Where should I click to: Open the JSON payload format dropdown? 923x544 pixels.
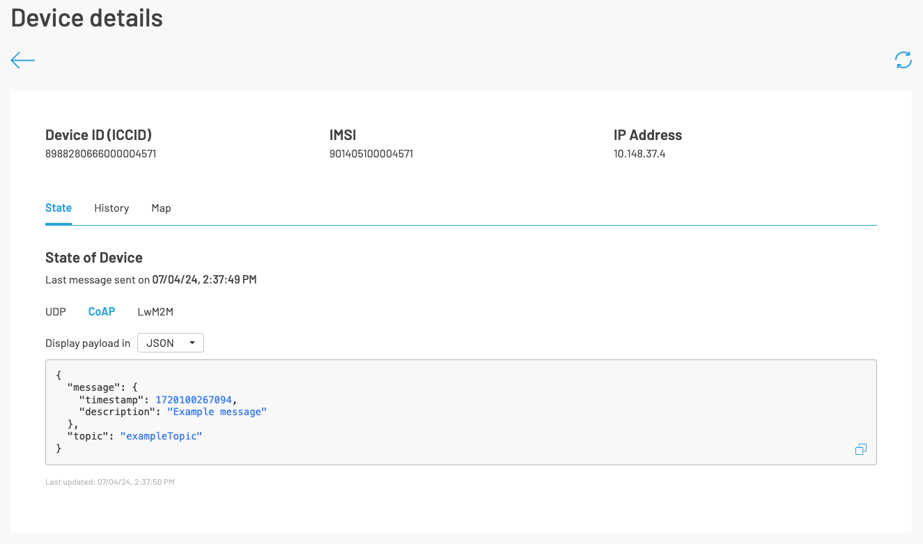point(170,343)
